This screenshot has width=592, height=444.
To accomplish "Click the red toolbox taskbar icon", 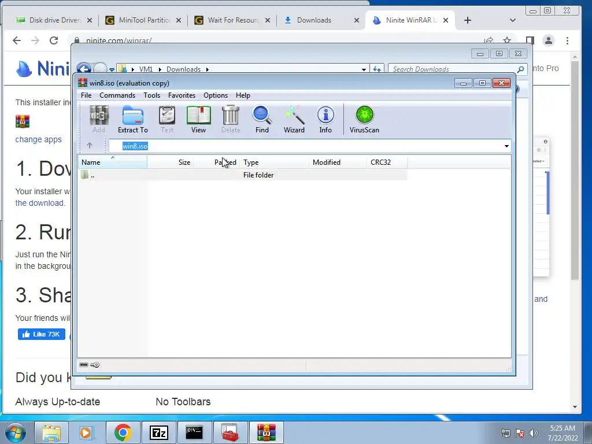I will click(230, 432).
